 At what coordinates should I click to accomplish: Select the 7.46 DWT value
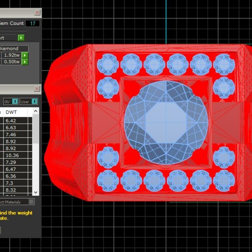16,134
